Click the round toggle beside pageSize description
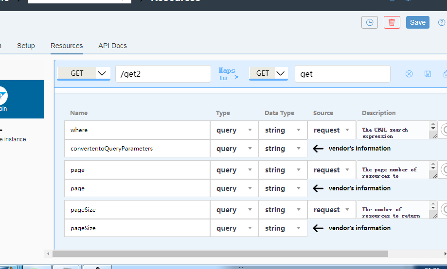447x269 pixels. pyautogui.click(x=444, y=210)
